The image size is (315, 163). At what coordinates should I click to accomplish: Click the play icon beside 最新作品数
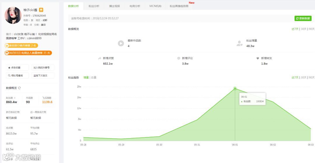click(x=121, y=43)
